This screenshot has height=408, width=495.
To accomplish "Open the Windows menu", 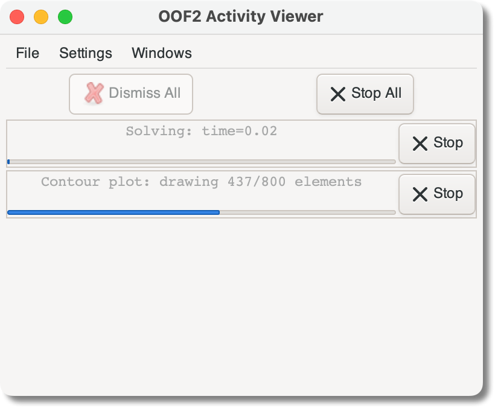I will pyautogui.click(x=161, y=53).
